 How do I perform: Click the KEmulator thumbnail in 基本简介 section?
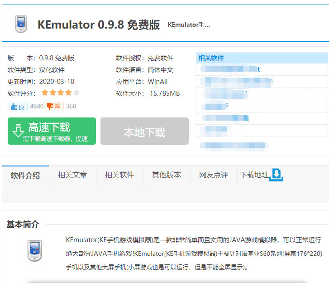coord(35,250)
